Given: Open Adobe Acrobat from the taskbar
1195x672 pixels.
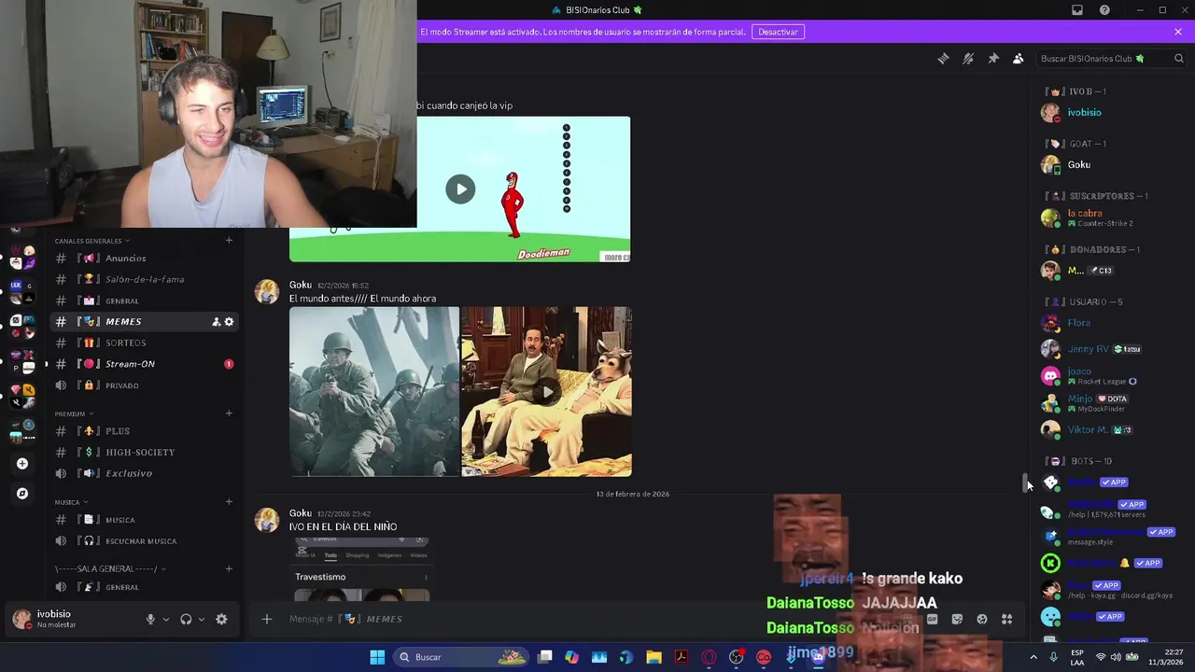Looking at the screenshot, I should pos(682,657).
